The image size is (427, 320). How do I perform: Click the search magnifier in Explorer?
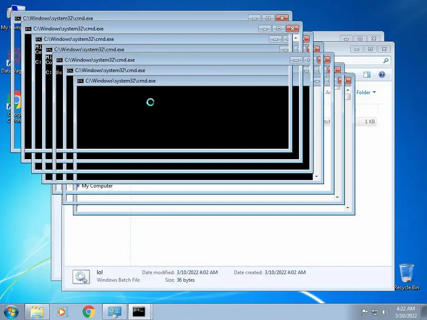[x=386, y=60]
